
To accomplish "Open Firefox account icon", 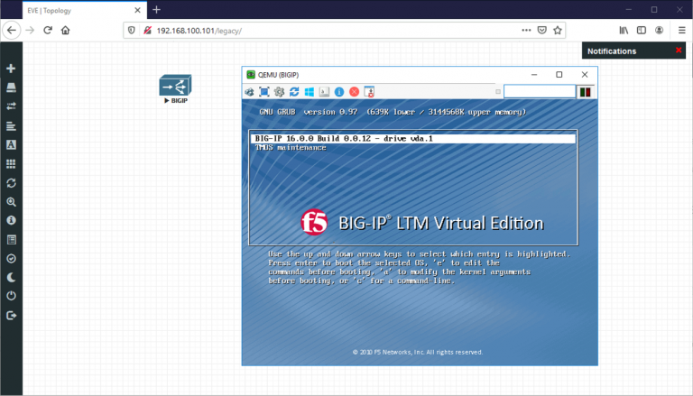I will click(659, 30).
